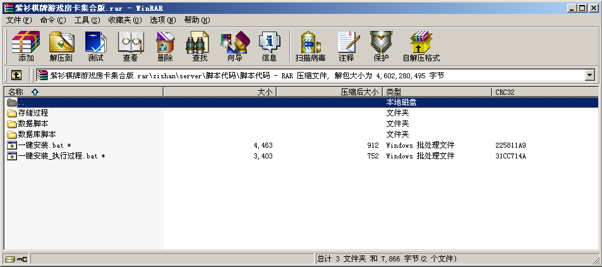Launch the Wizard (向导) tool
This screenshot has height=267, width=602.
point(234,46)
